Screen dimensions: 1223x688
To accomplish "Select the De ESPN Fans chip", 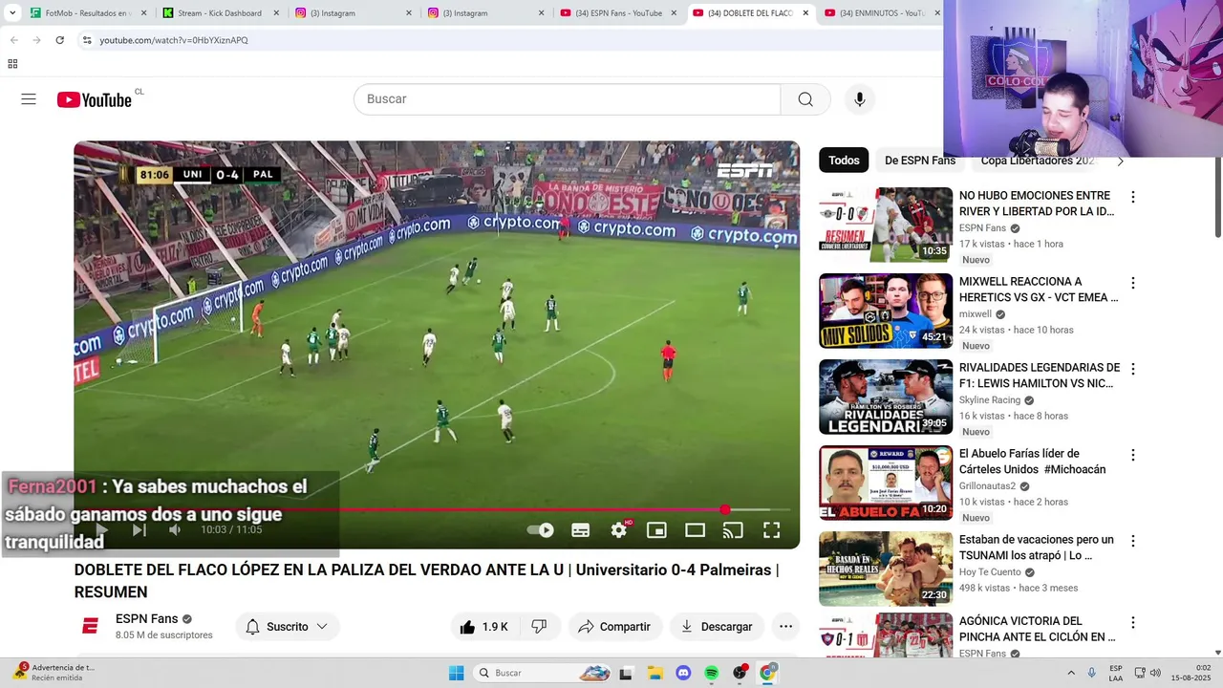I will coord(920,161).
